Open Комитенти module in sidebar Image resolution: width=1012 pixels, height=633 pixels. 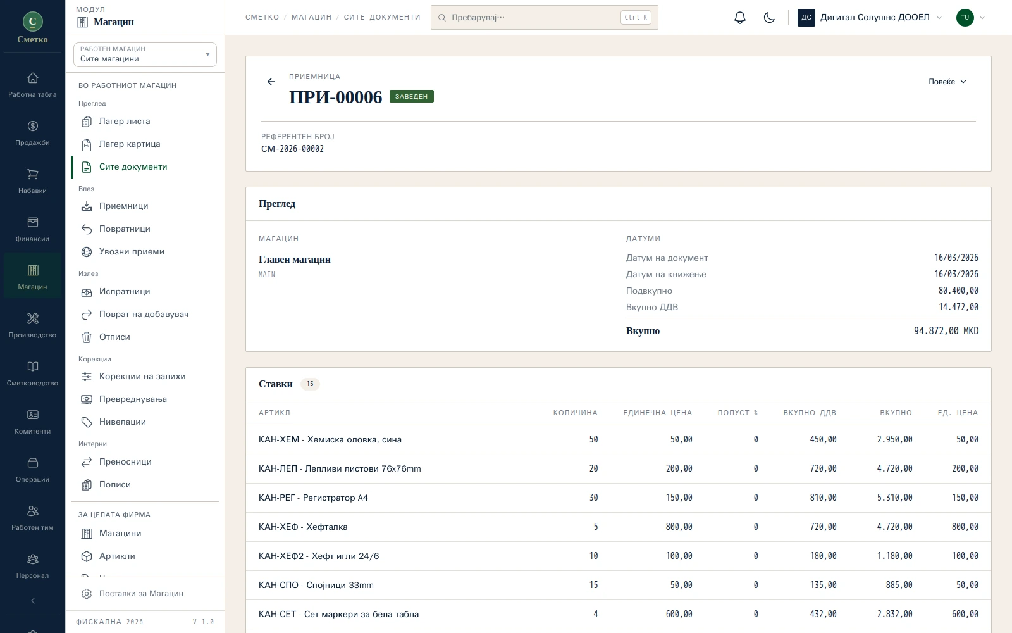click(x=32, y=422)
